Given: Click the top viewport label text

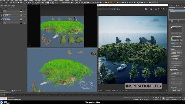Looking at the screenshot, I should pyautogui.click(x=38, y=5).
